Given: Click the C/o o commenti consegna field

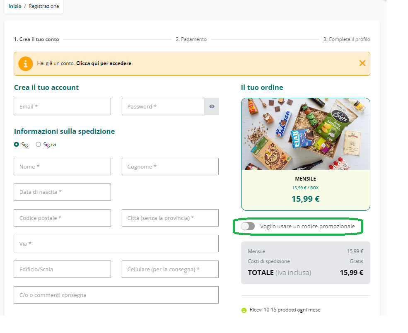Looking at the screenshot, I should 116,295.
